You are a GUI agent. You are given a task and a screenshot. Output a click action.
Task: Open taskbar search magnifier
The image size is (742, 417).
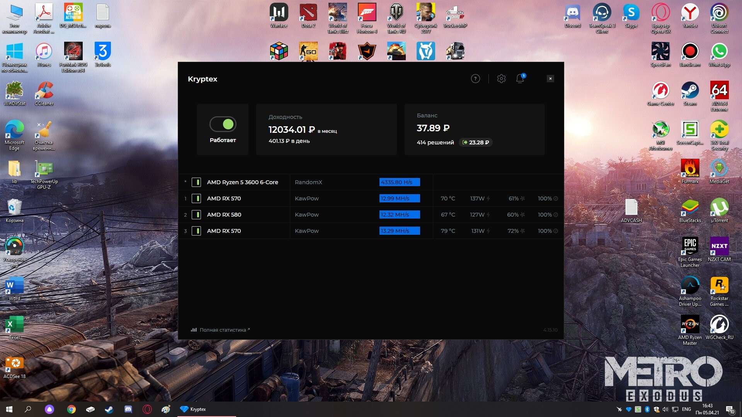point(28,409)
